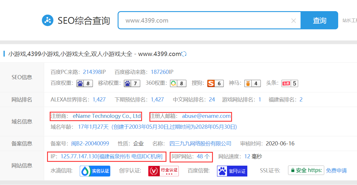Click the 创宇认证 行业认证 badge
The height and width of the screenshot is (185, 357).
click(x=164, y=171)
